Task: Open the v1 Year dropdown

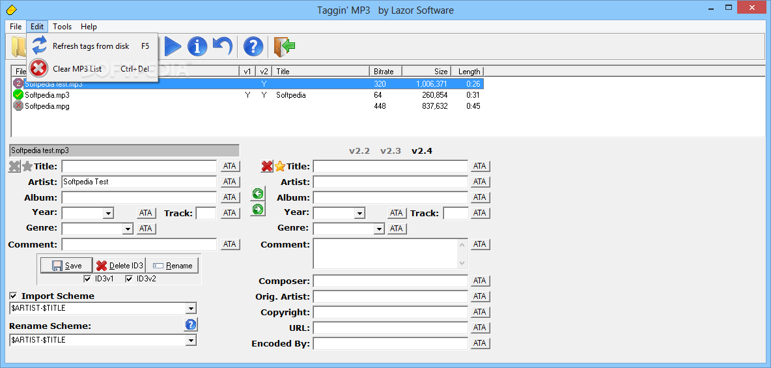Action: [108, 213]
